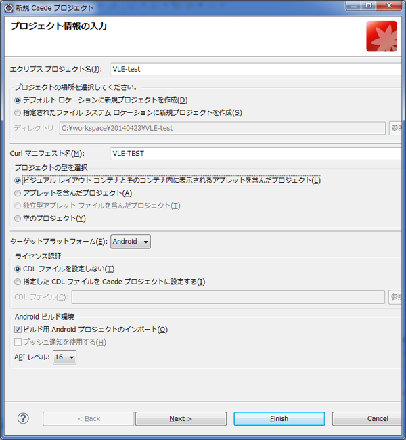
Task: Click the help question mark icon
Action: [x=23, y=418]
